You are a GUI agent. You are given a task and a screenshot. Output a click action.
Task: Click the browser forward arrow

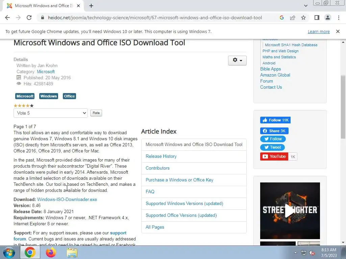click(x=18, y=18)
